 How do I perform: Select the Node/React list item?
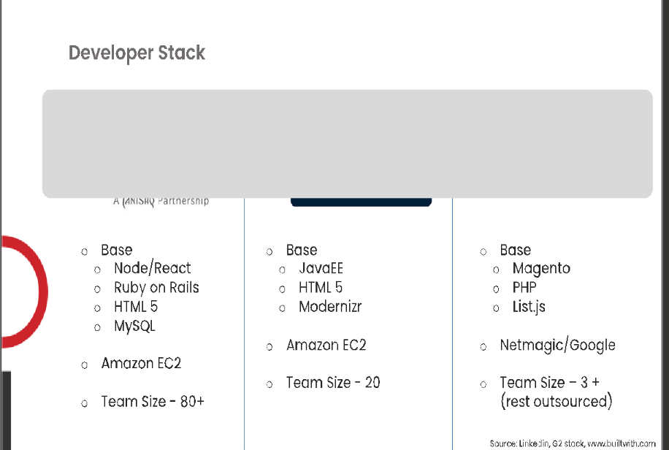153,268
